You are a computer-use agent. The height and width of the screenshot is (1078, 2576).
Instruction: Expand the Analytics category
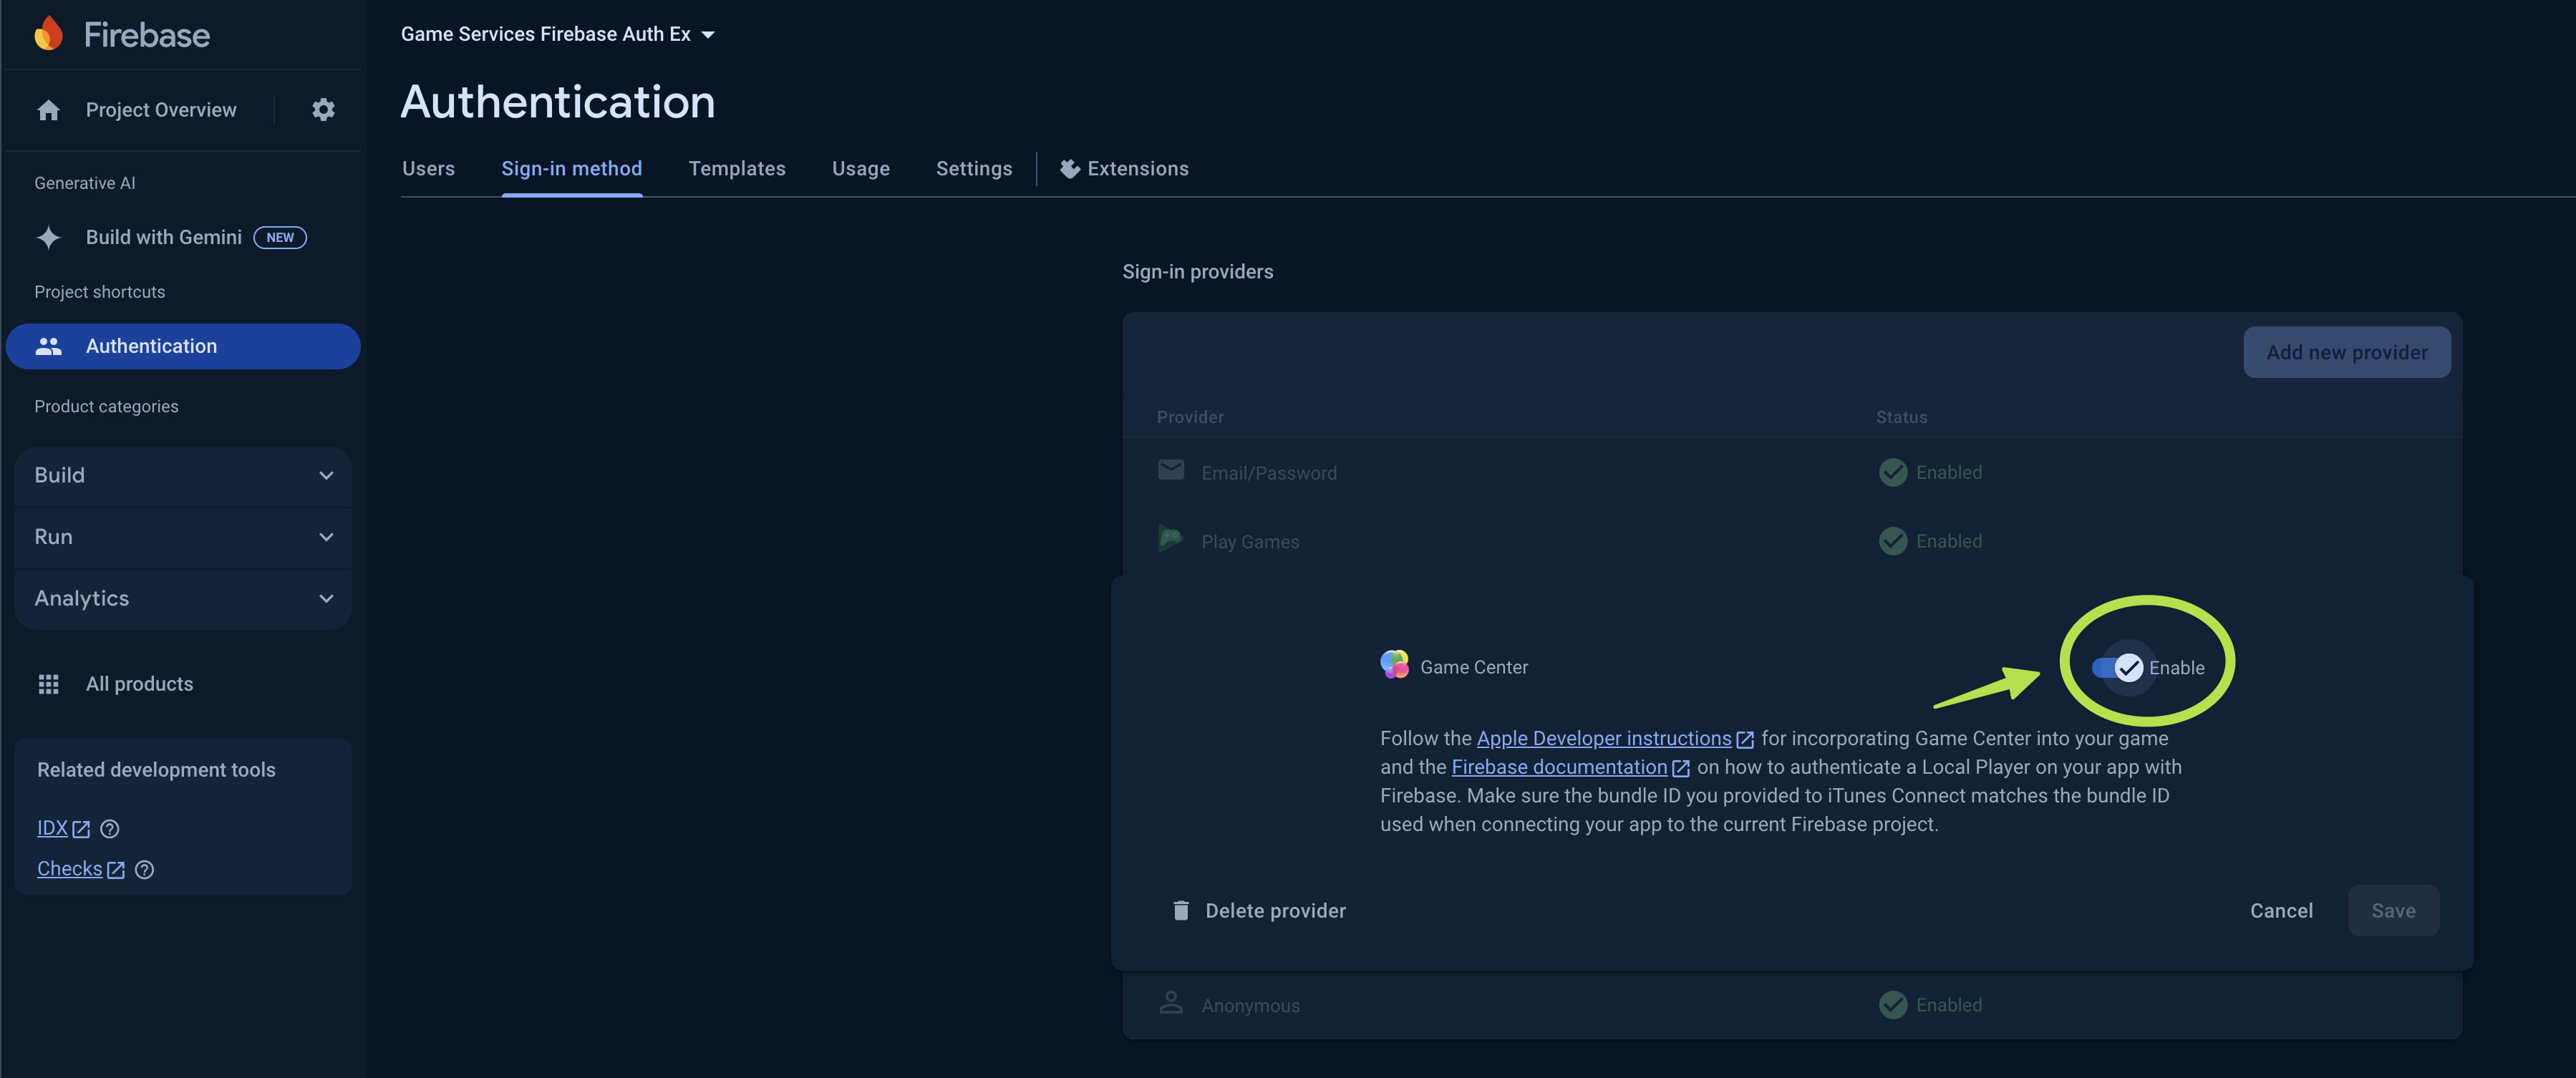point(183,598)
